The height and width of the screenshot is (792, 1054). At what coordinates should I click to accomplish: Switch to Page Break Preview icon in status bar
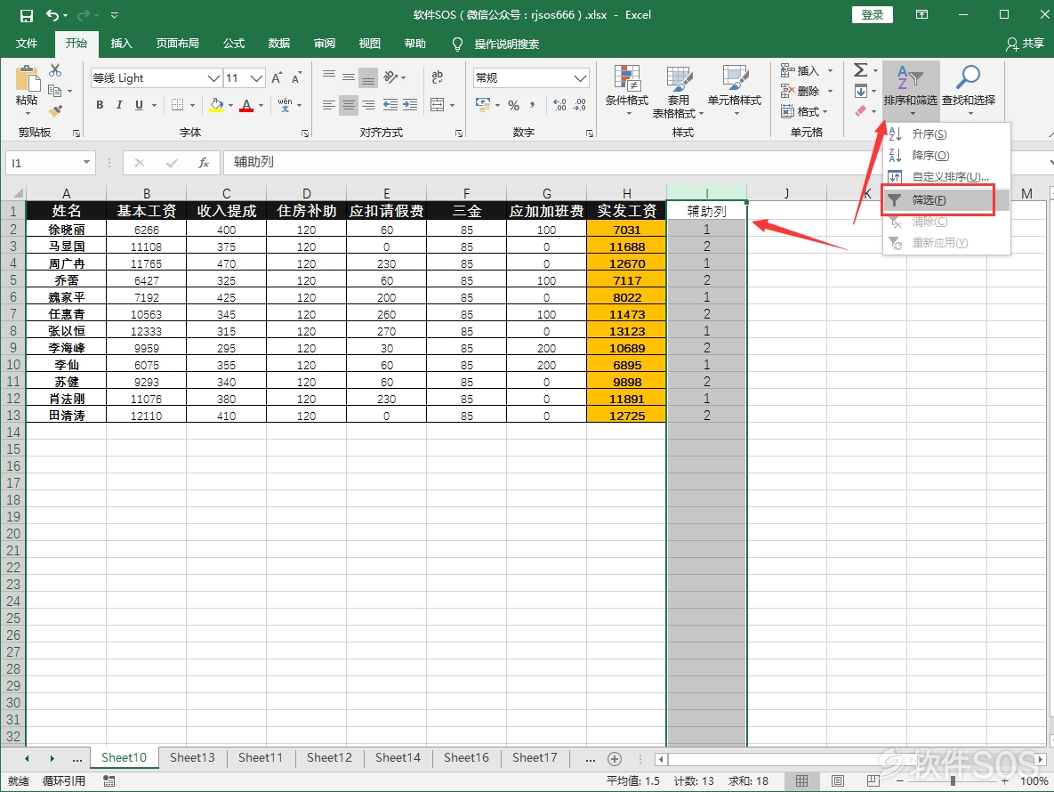(x=873, y=781)
